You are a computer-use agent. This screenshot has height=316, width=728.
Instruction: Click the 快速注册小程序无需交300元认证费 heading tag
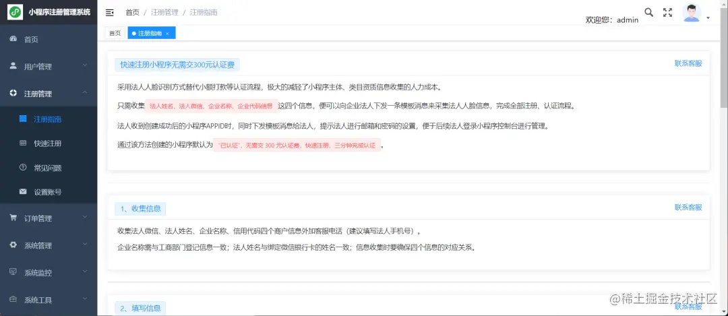point(177,65)
